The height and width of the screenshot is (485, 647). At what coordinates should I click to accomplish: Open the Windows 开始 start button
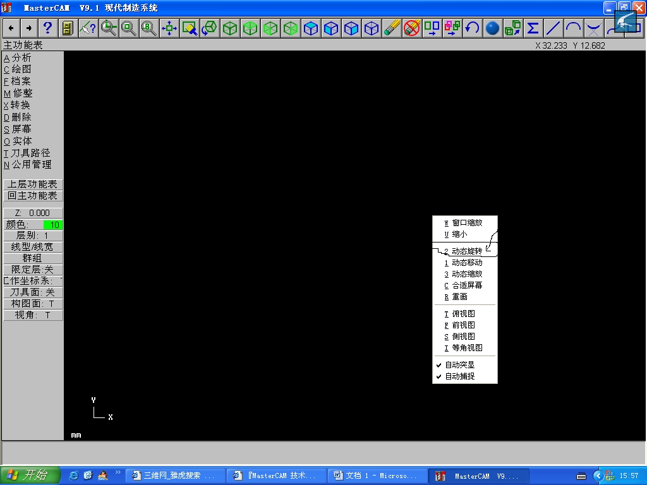tap(30, 476)
